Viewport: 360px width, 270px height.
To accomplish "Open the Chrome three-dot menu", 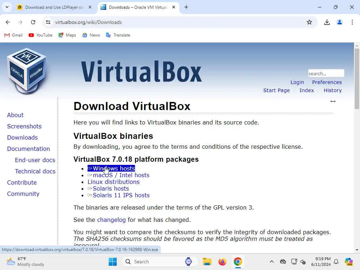I will (x=352, y=22).
